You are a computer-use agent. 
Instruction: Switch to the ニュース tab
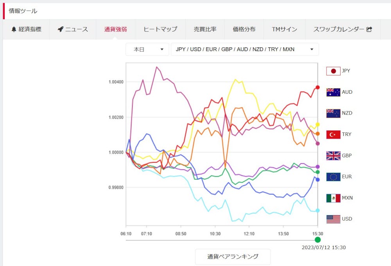click(73, 29)
